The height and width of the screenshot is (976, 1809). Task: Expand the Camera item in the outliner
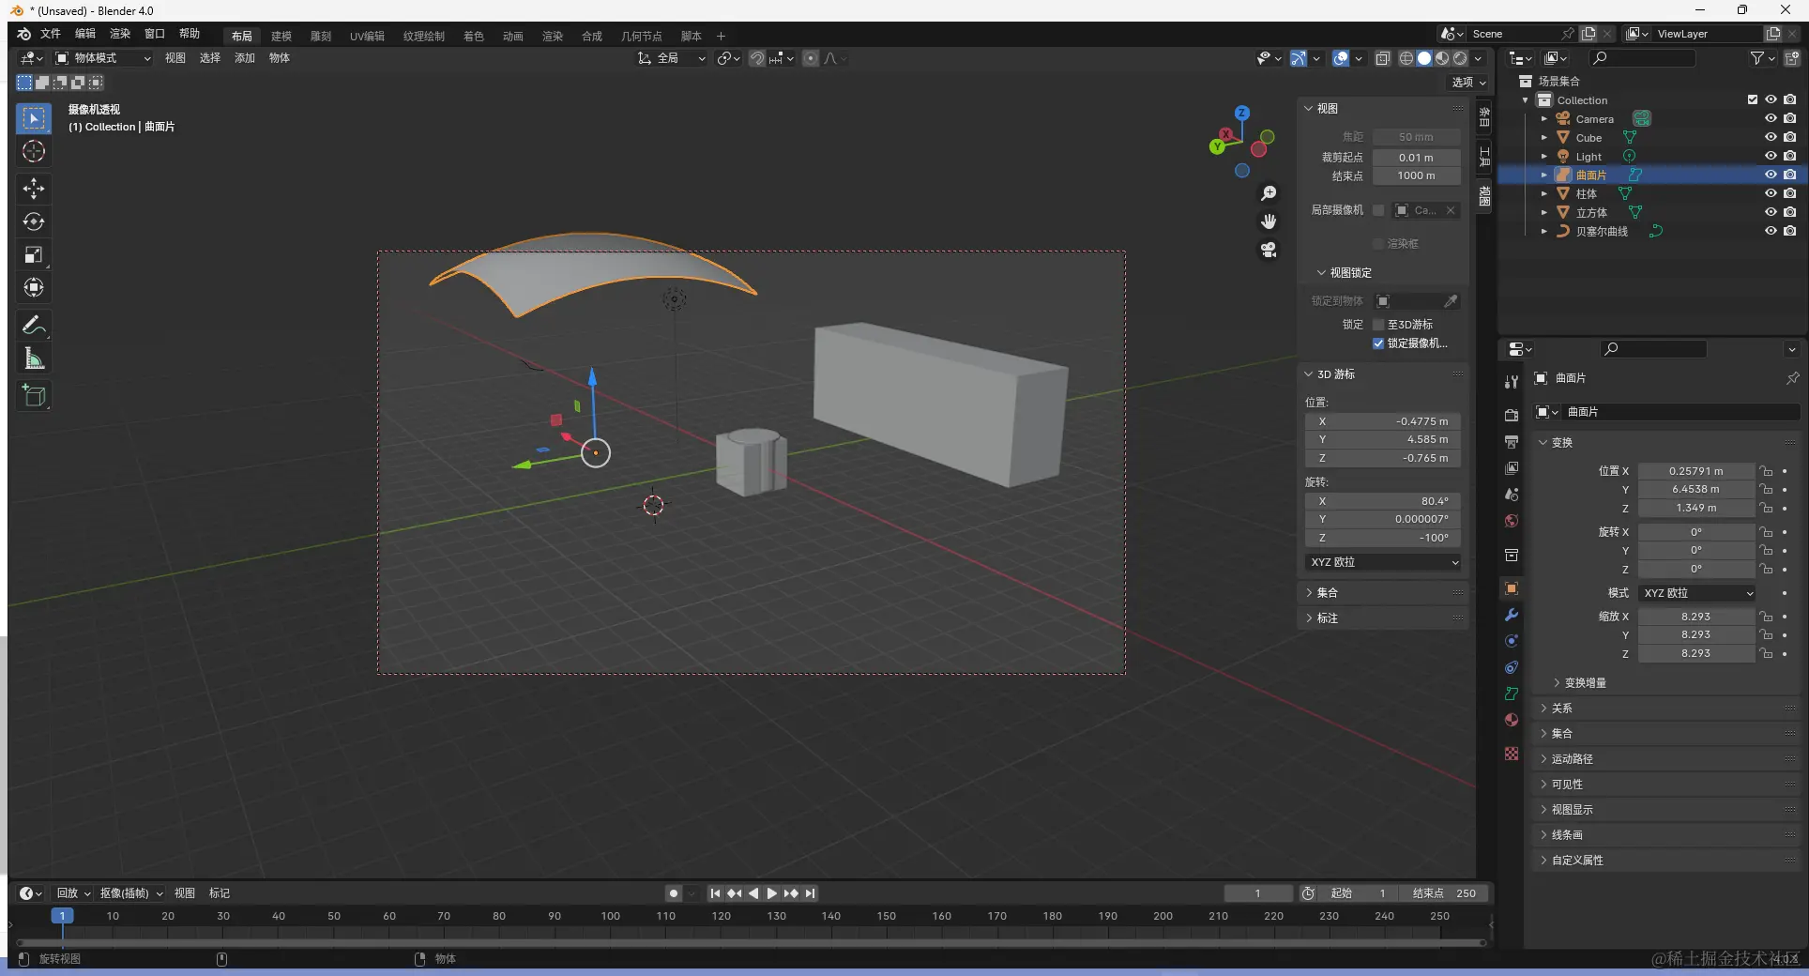coord(1544,119)
